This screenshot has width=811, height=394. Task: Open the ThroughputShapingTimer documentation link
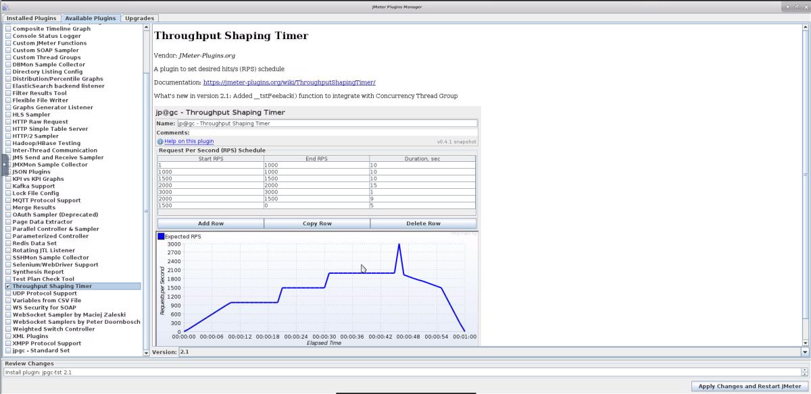289,82
